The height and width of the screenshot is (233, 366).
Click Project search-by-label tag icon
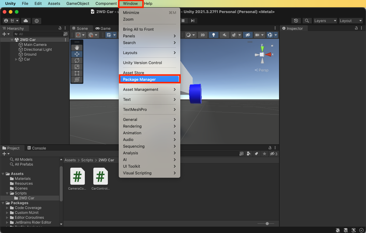tap(256, 154)
